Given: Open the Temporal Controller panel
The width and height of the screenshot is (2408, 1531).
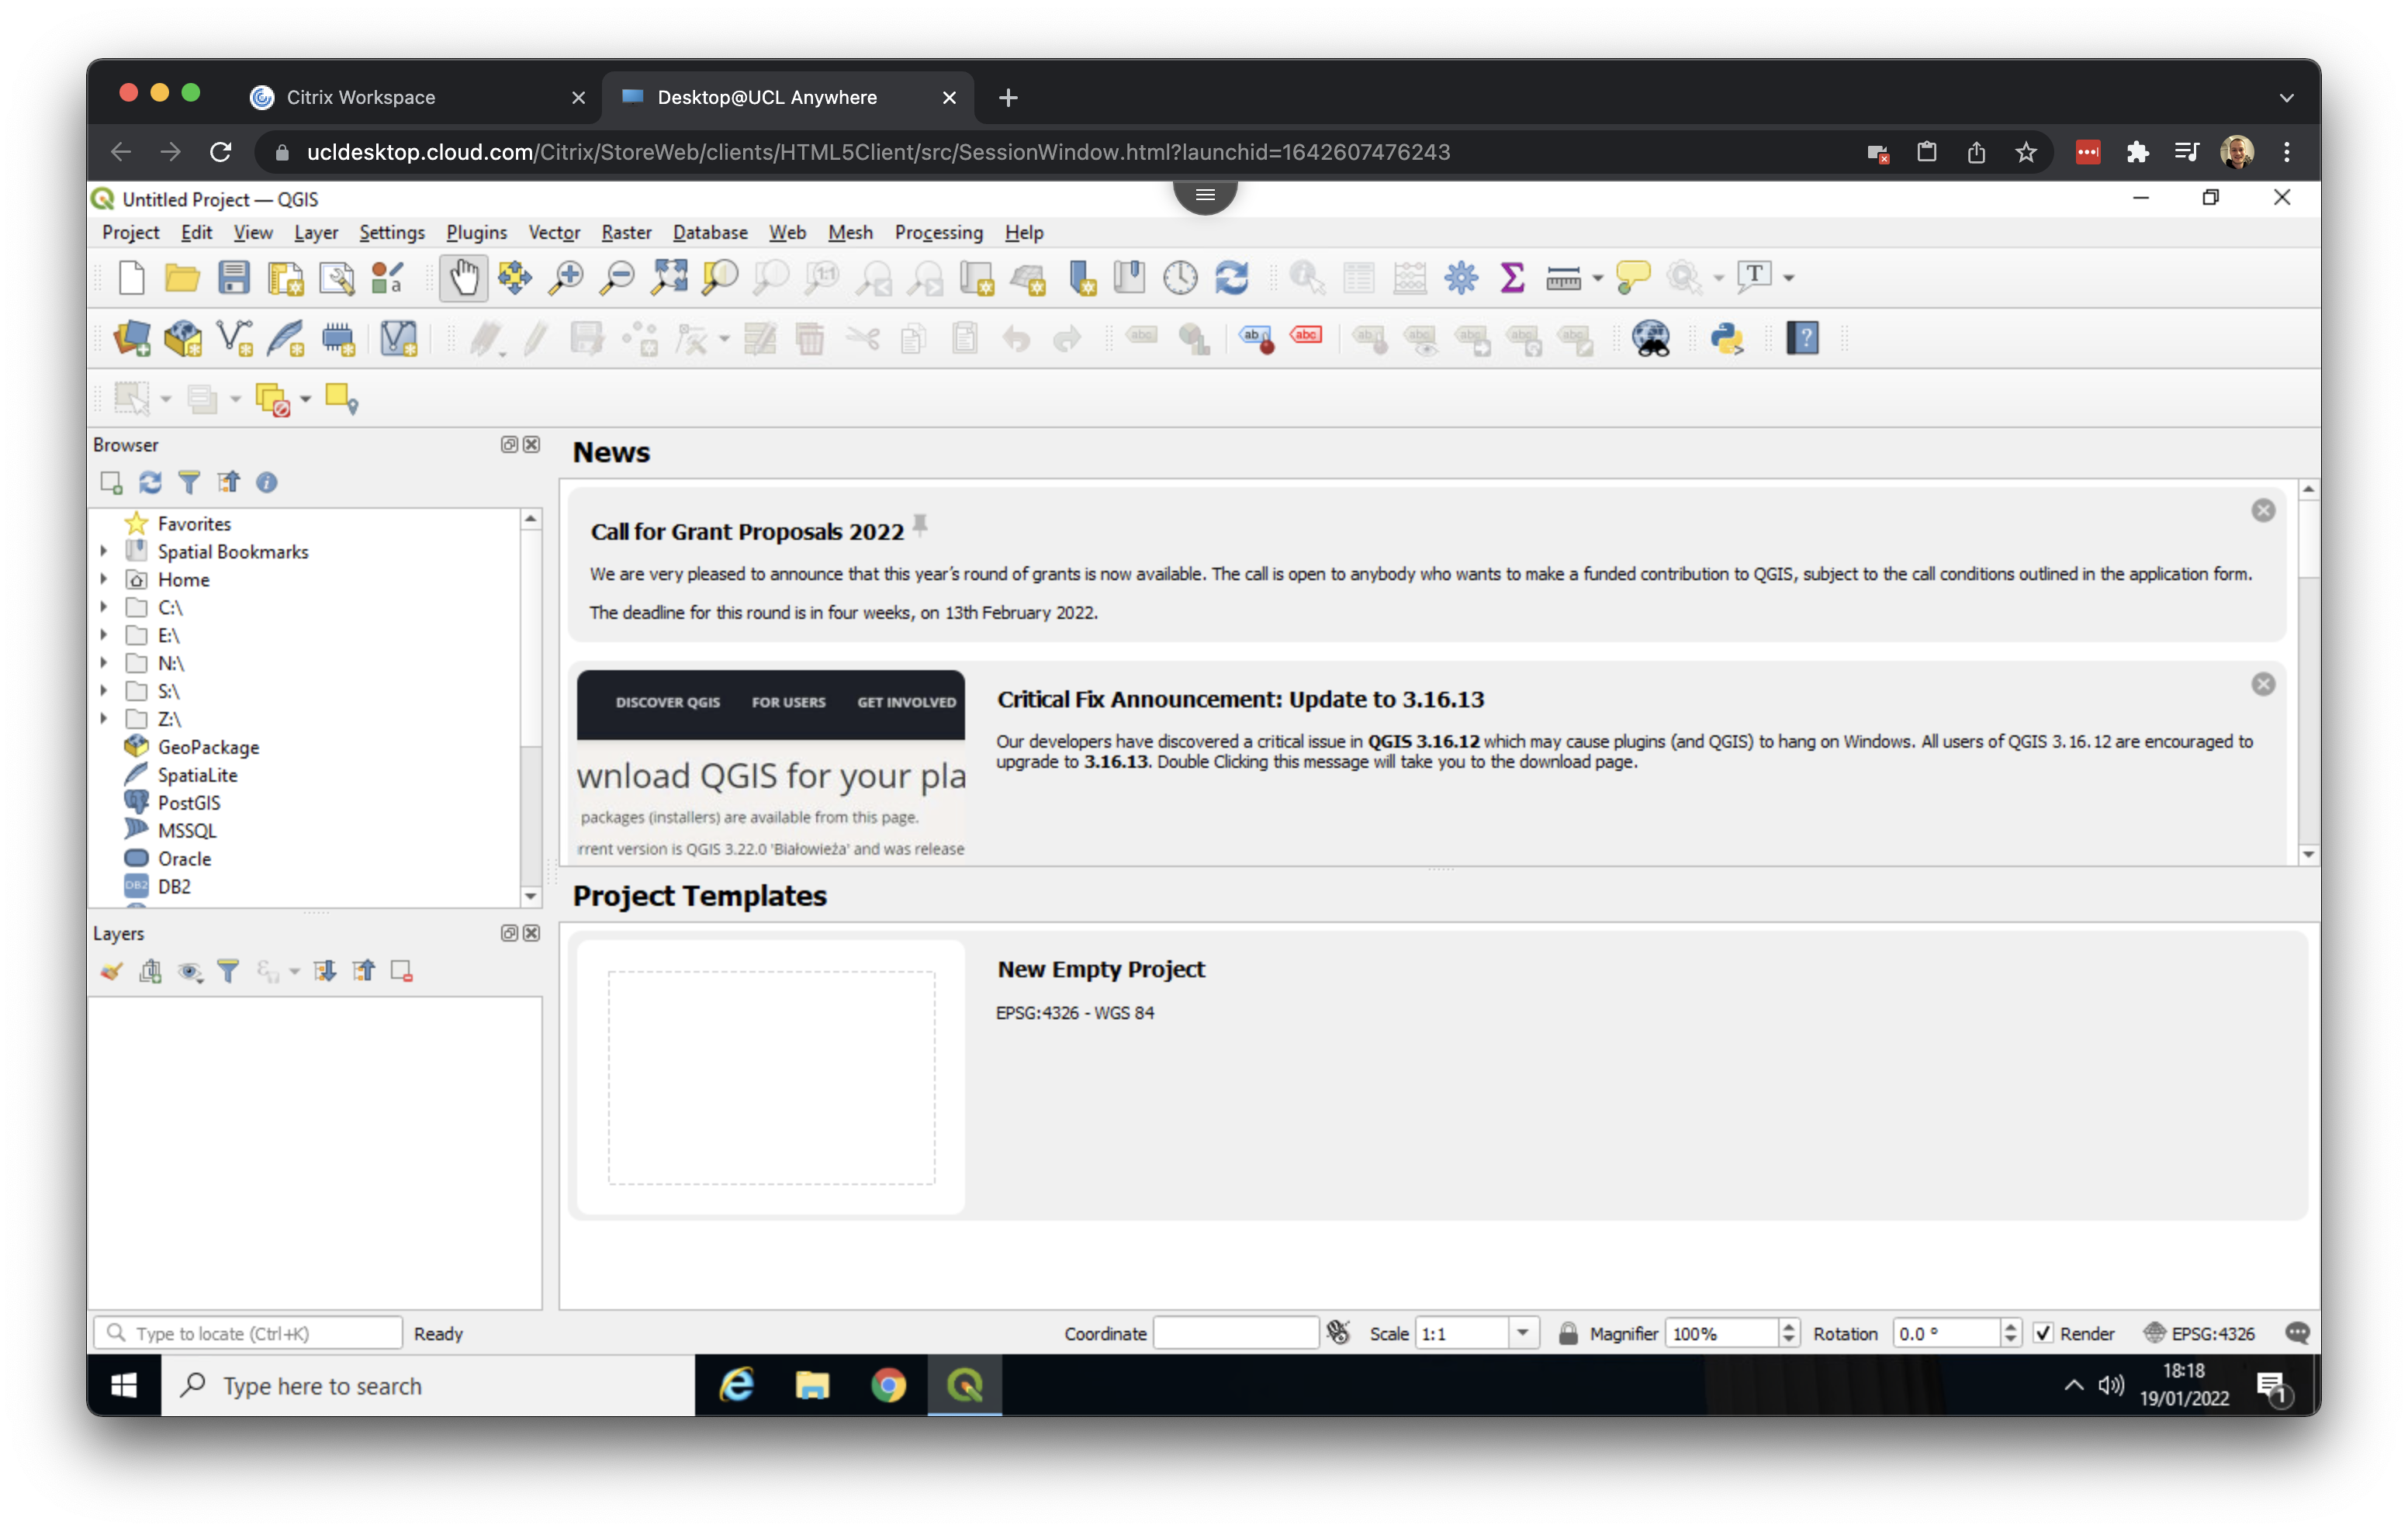Looking at the screenshot, I should click(1181, 278).
